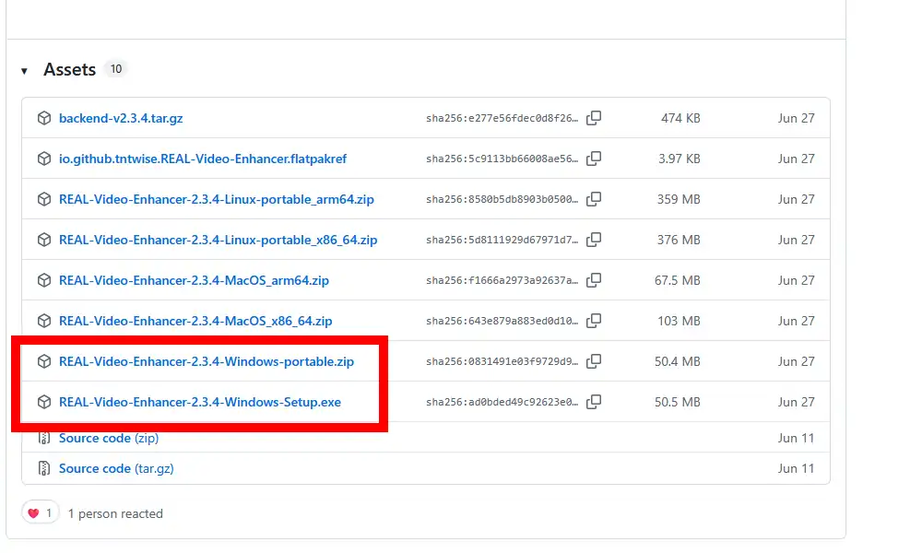The height and width of the screenshot is (553, 922).
Task: Copy SHA256 hash for MacOS_arm64.zip
Action: 594,280
